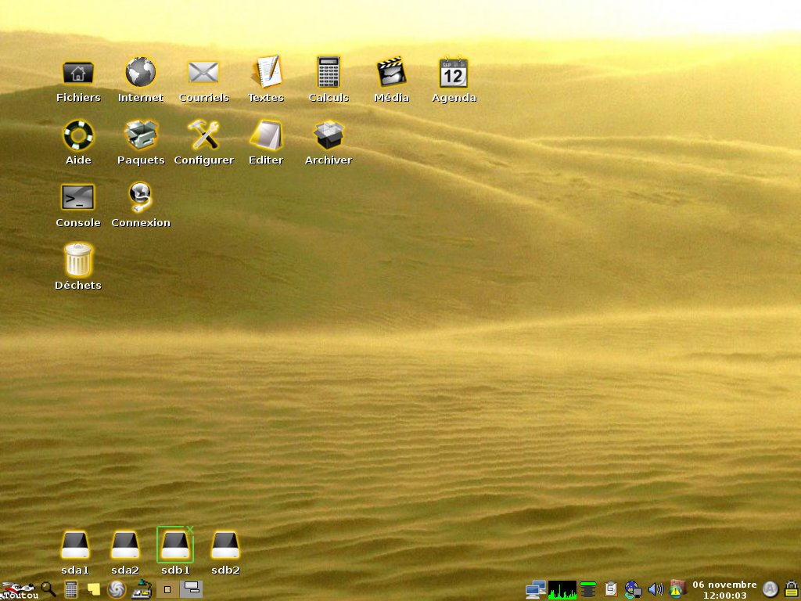801x601 pixels.
Task: Click the date and clock display
Action: click(724, 589)
